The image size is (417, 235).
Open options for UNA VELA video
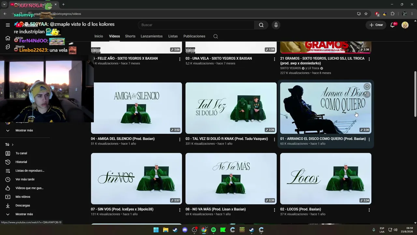pyautogui.click(x=274, y=59)
